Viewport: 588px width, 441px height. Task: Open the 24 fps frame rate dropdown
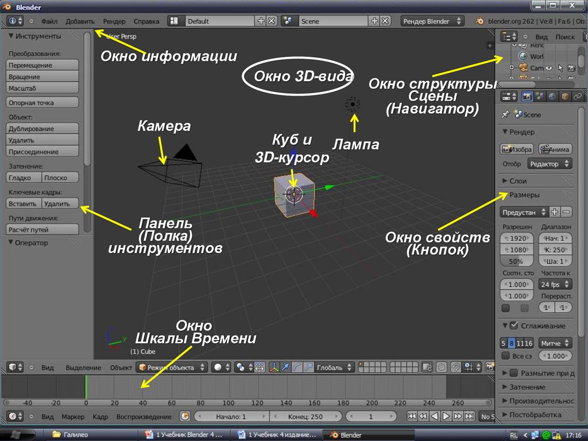pyautogui.click(x=555, y=285)
